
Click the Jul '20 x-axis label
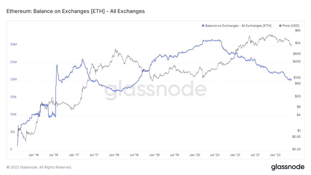pos(215,155)
